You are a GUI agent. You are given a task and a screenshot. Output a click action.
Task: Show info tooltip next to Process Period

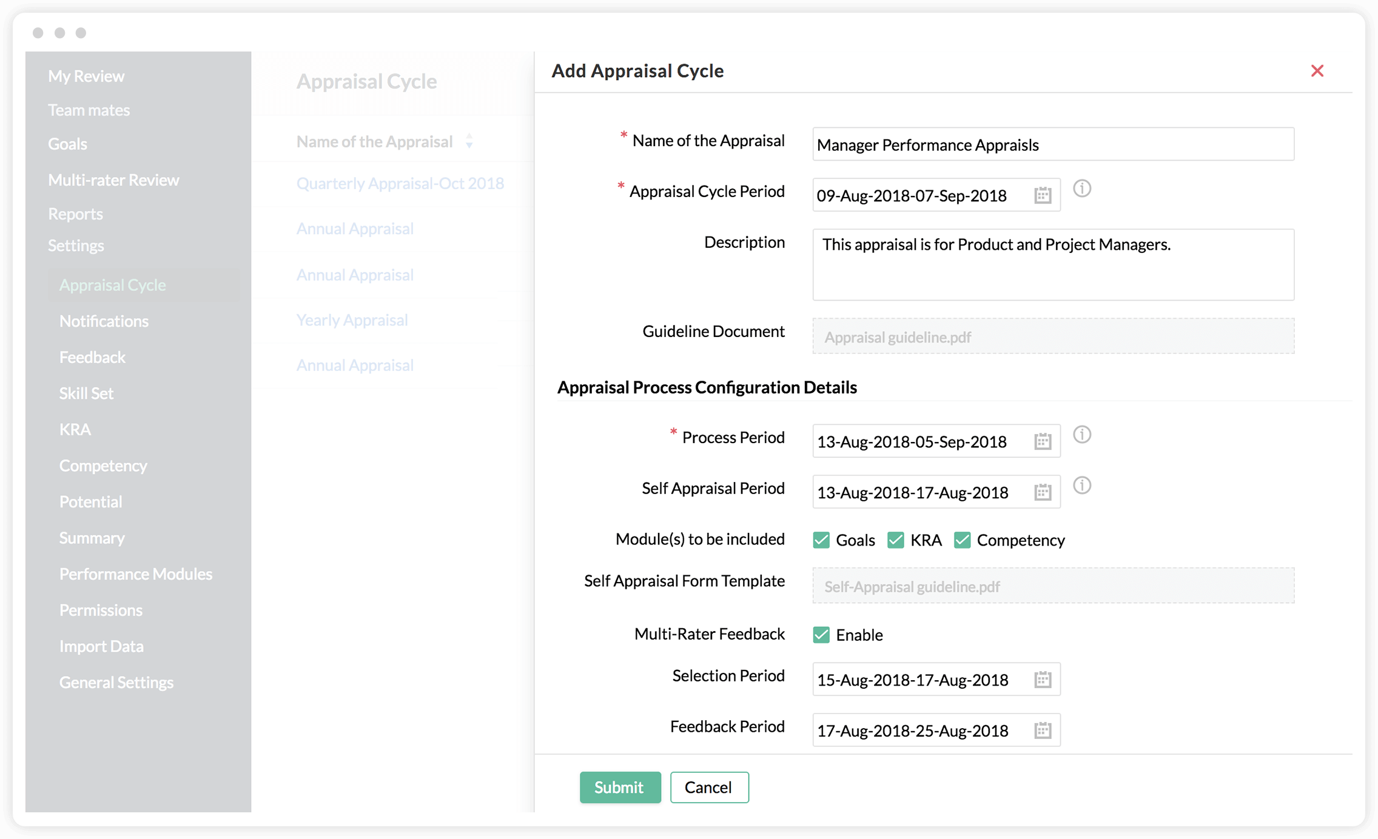1082,435
